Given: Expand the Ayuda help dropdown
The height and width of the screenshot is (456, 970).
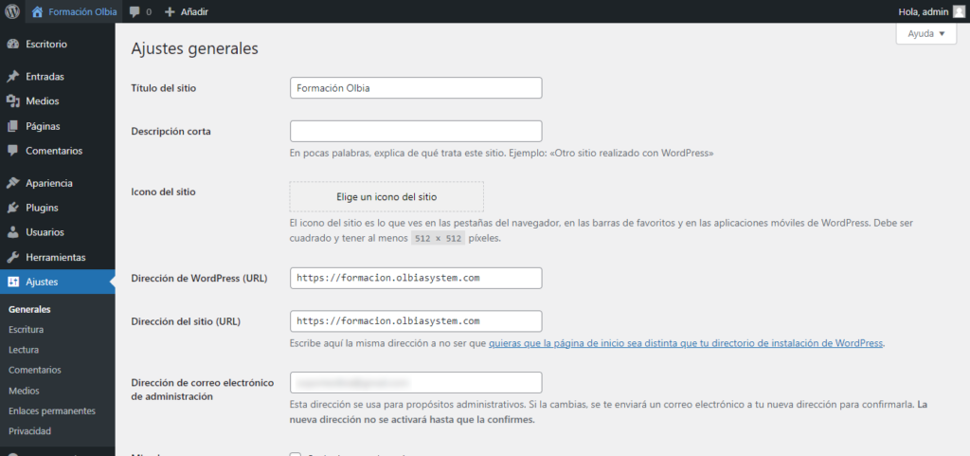Looking at the screenshot, I should 926,34.
